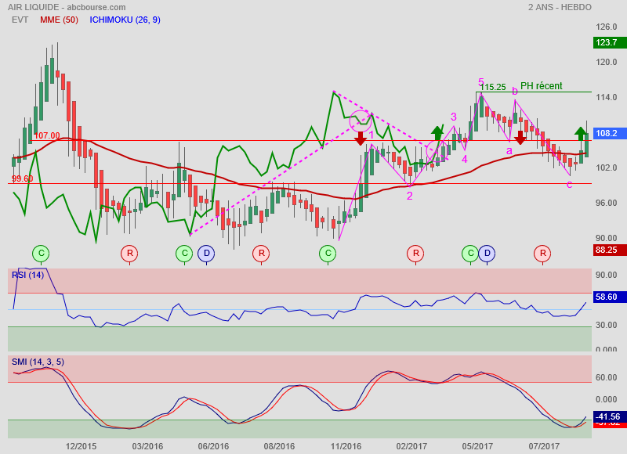Click the SMI (14, 3, 5) indicator title
The image size is (627, 454).
[x=38, y=362]
